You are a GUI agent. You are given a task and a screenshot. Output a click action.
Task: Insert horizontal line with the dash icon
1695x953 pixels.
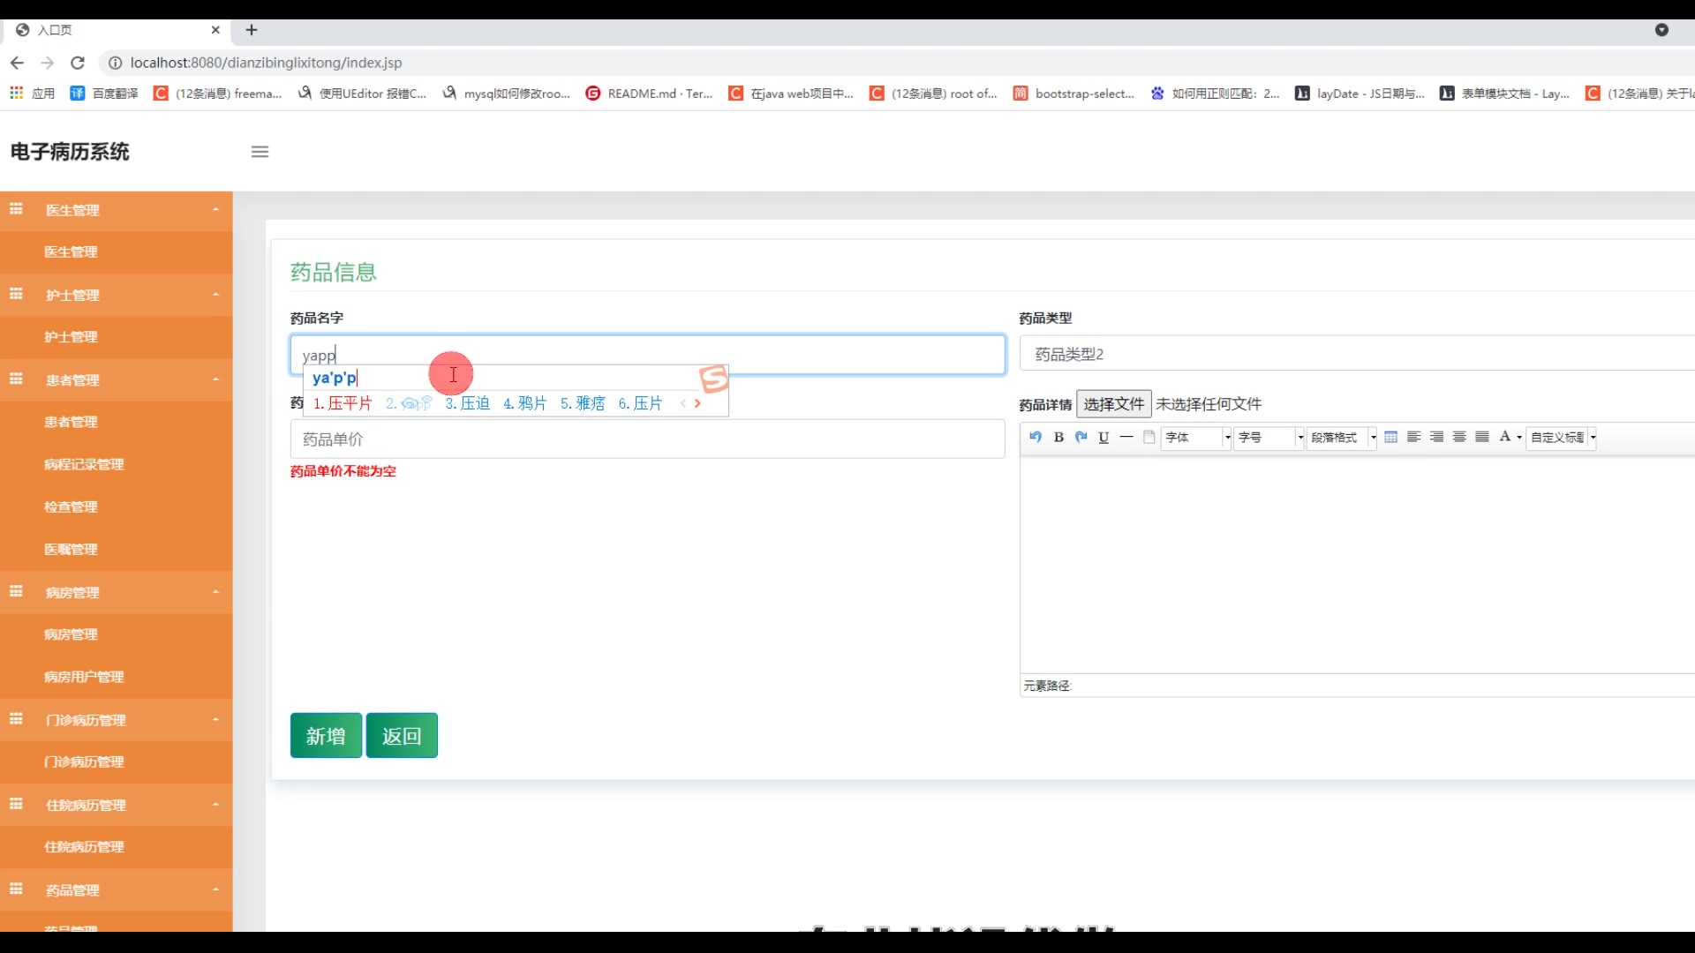tap(1126, 437)
